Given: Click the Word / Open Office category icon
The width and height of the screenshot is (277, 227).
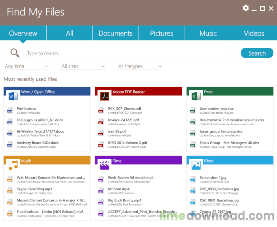Looking at the screenshot, I should 13,96.
